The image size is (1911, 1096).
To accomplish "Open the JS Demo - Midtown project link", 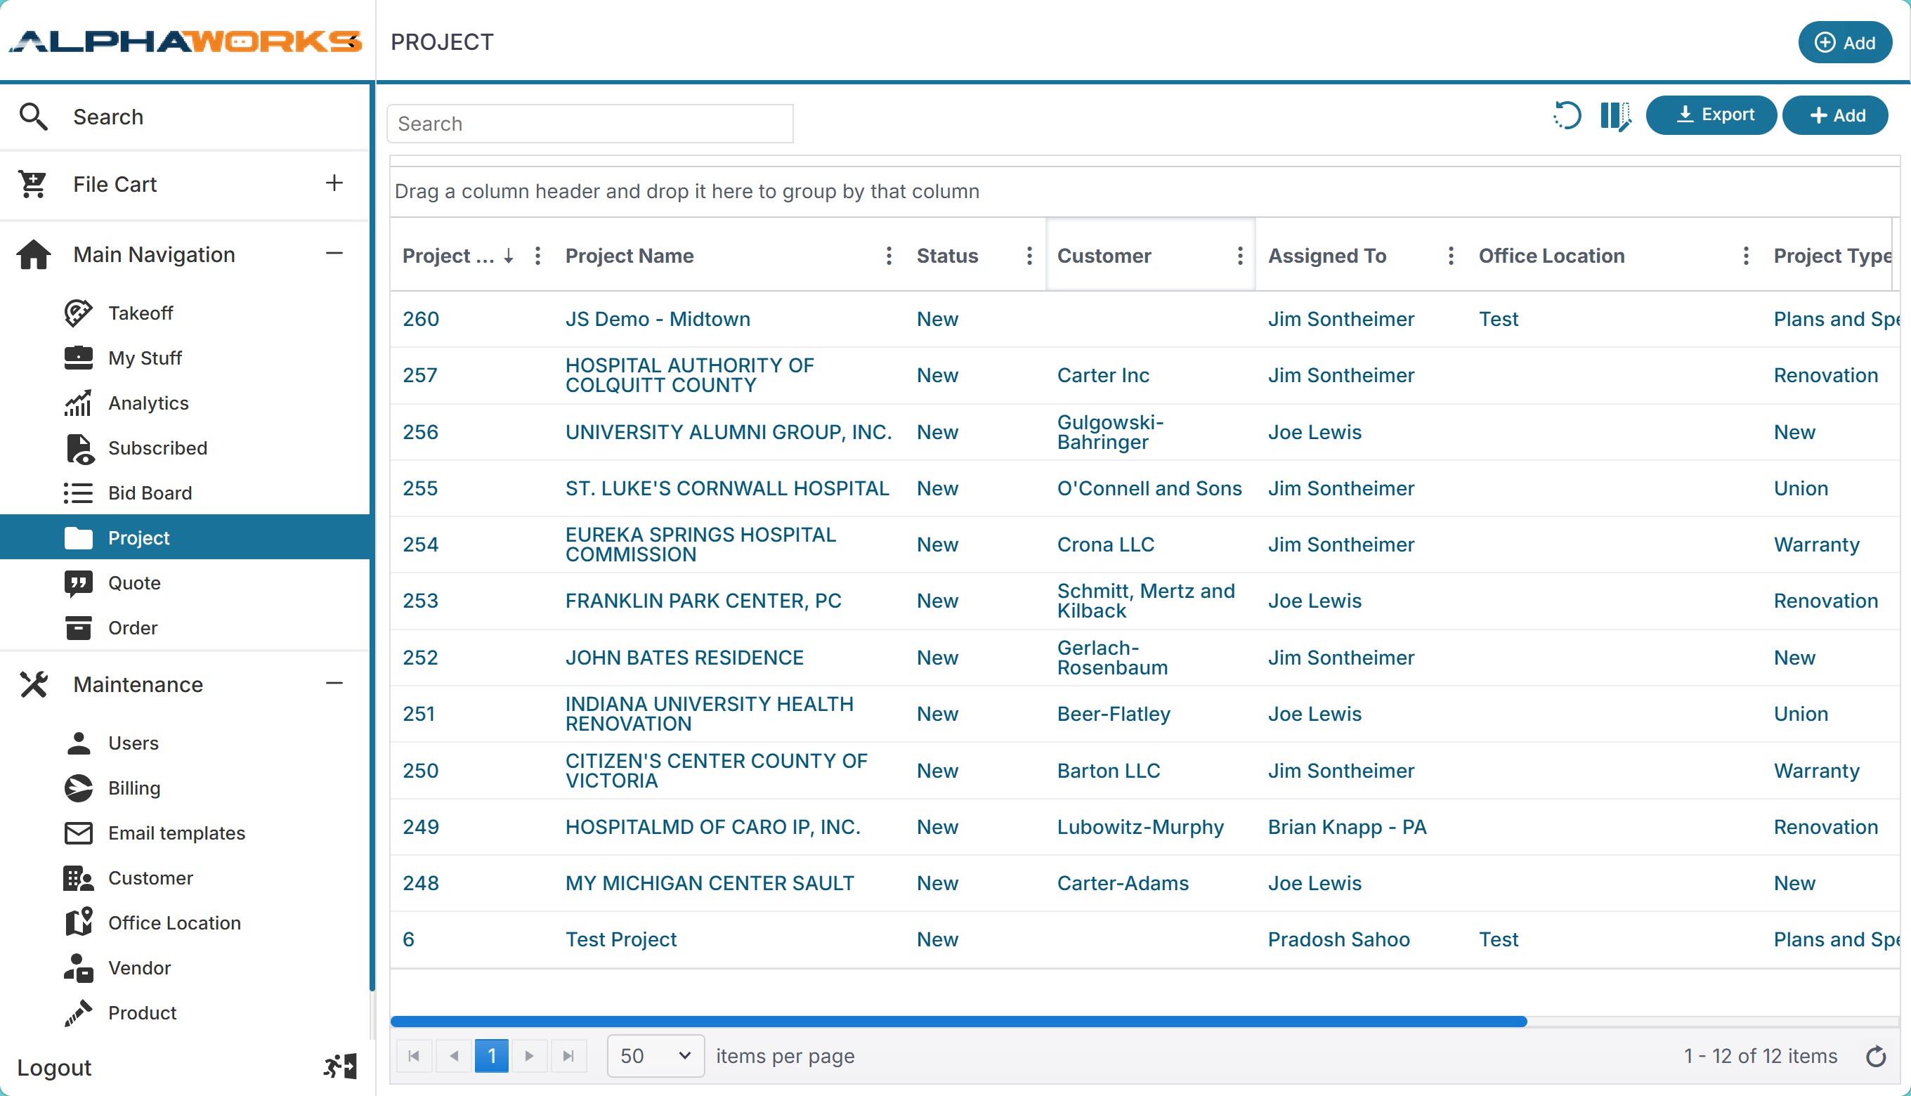I will tap(658, 318).
